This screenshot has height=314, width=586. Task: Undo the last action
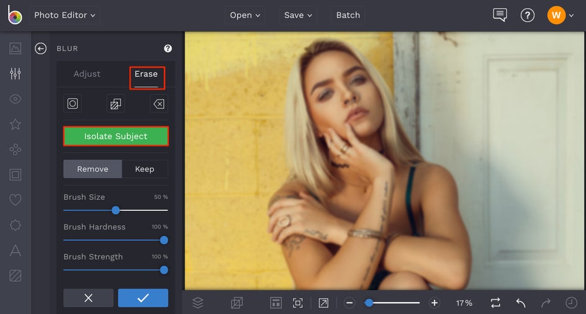[x=521, y=303]
